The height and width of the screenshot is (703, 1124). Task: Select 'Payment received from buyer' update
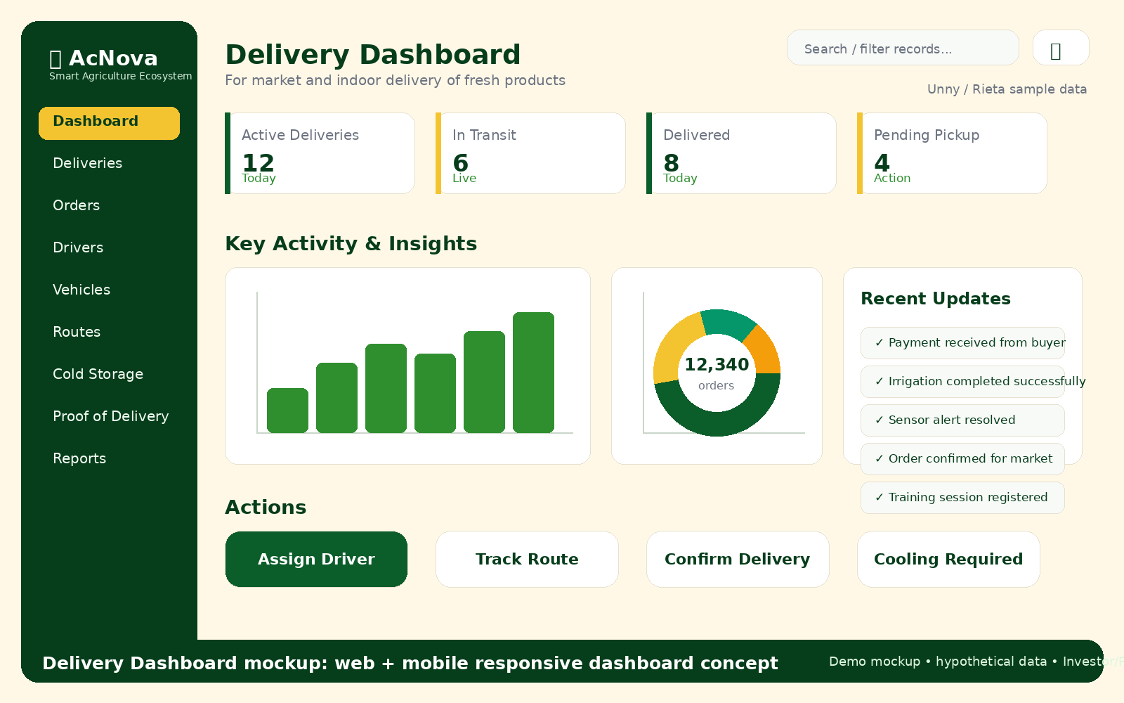coord(962,343)
